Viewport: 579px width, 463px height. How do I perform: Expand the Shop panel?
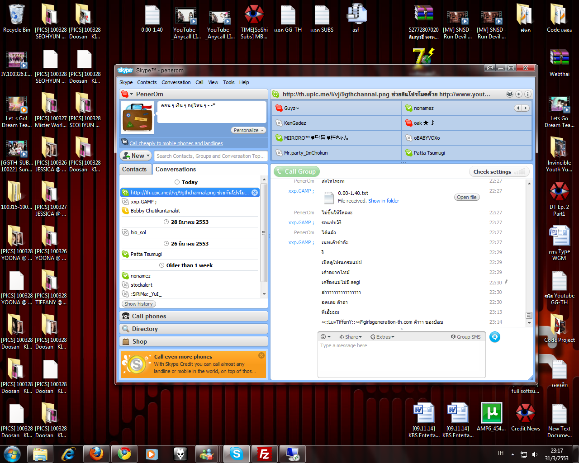tap(194, 341)
